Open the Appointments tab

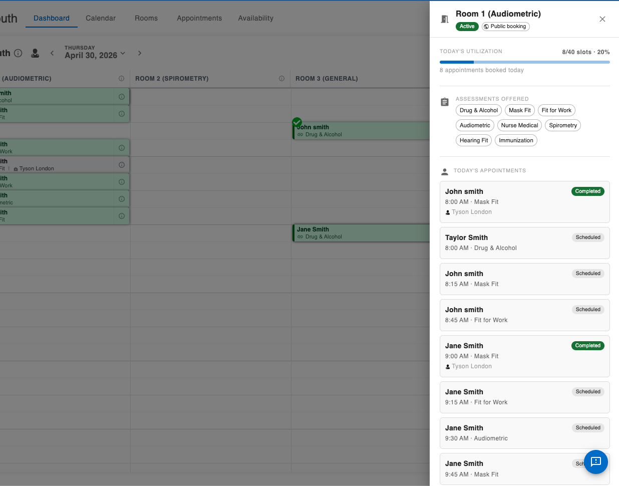click(x=199, y=18)
